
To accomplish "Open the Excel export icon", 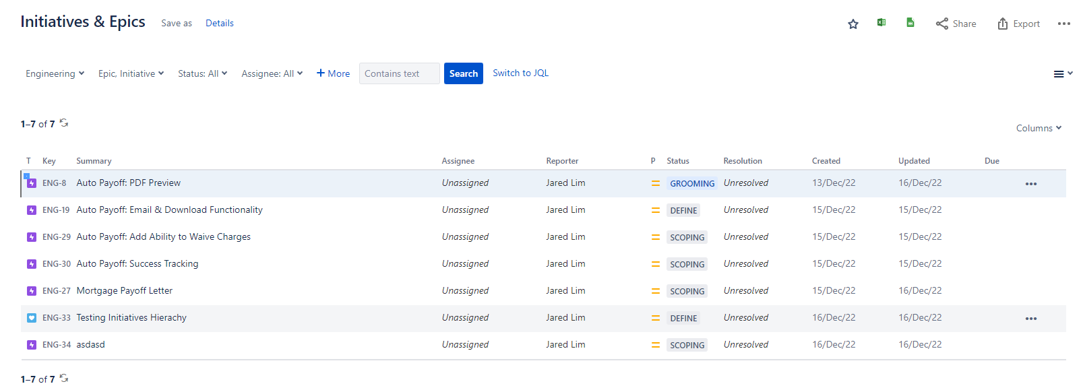I will coord(882,23).
